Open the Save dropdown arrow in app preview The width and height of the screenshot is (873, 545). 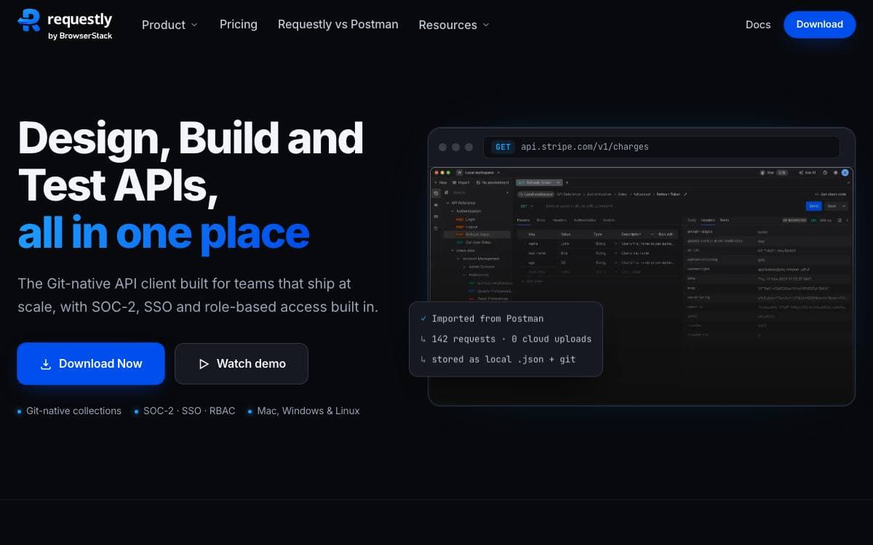[x=843, y=206]
